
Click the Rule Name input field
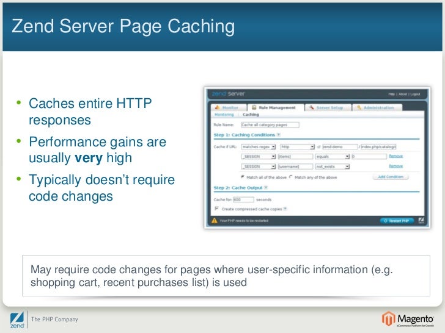[270, 124]
